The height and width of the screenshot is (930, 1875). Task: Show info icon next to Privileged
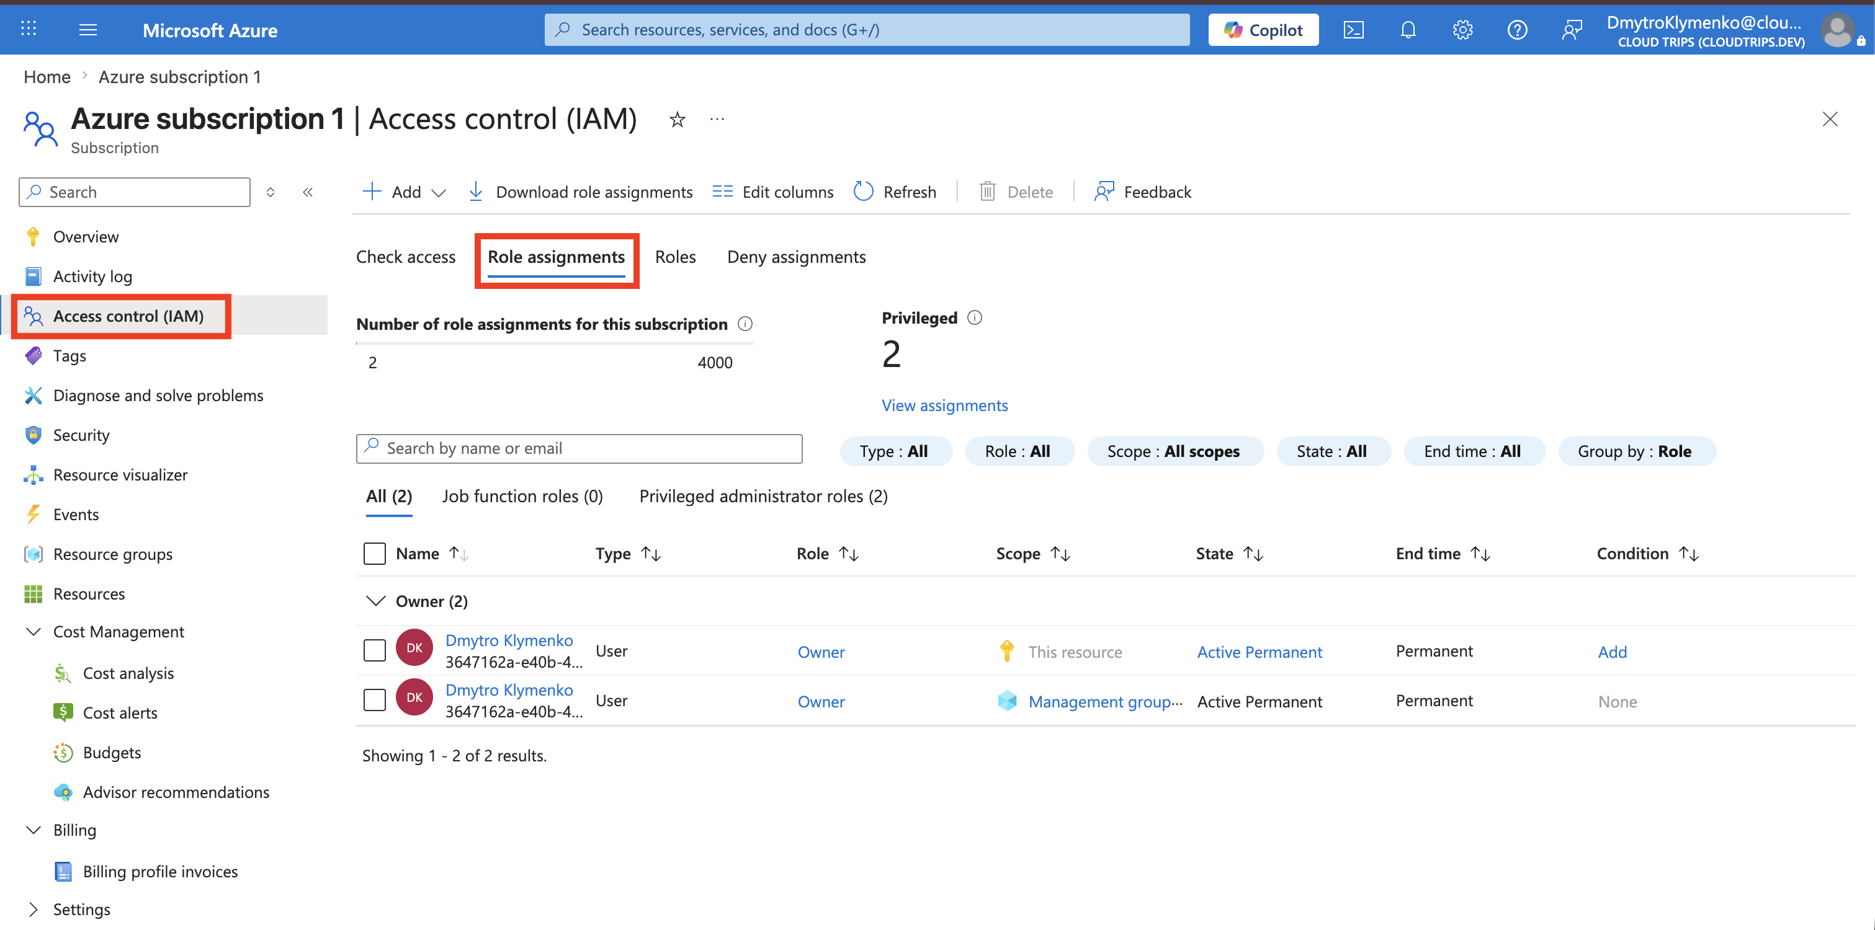coord(975,318)
